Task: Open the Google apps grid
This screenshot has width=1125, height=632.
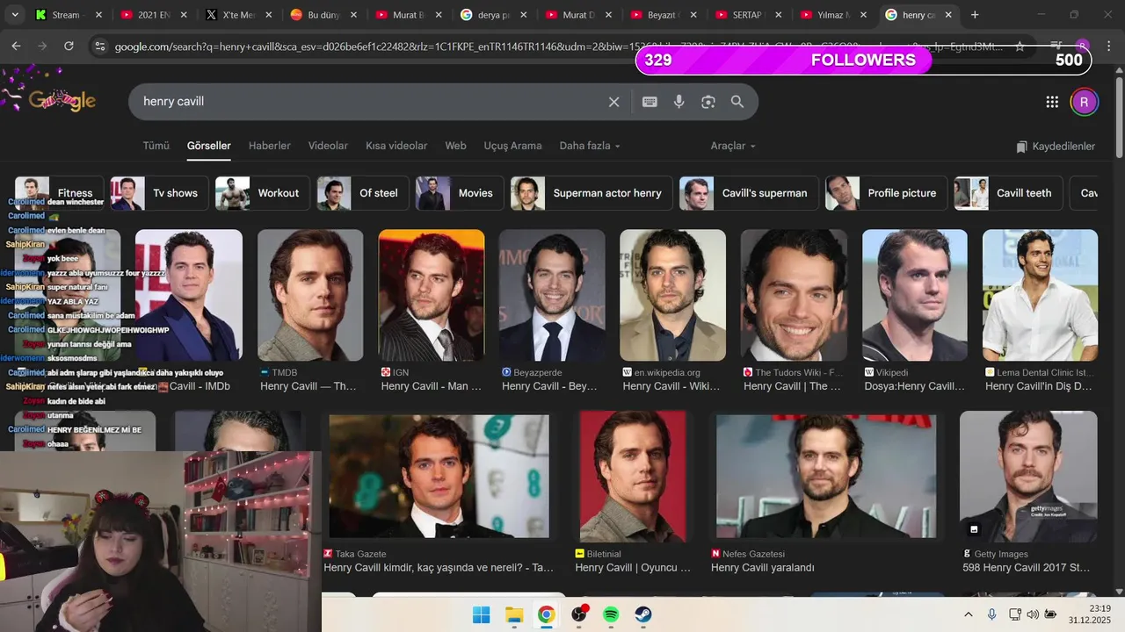Action: coord(1052,102)
